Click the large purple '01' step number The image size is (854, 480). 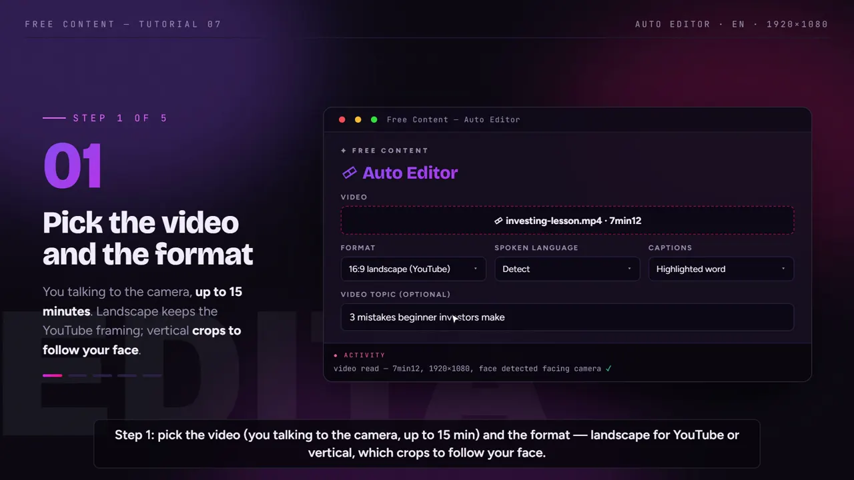(73, 166)
